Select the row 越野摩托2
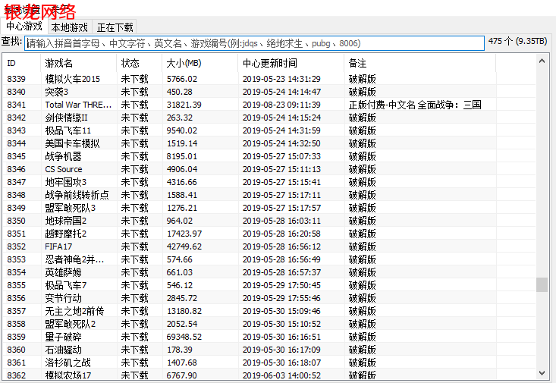 [x=269, y=234]
